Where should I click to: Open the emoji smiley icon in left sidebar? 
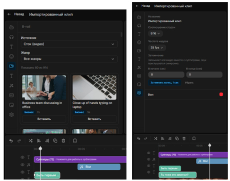coord(12,56)
